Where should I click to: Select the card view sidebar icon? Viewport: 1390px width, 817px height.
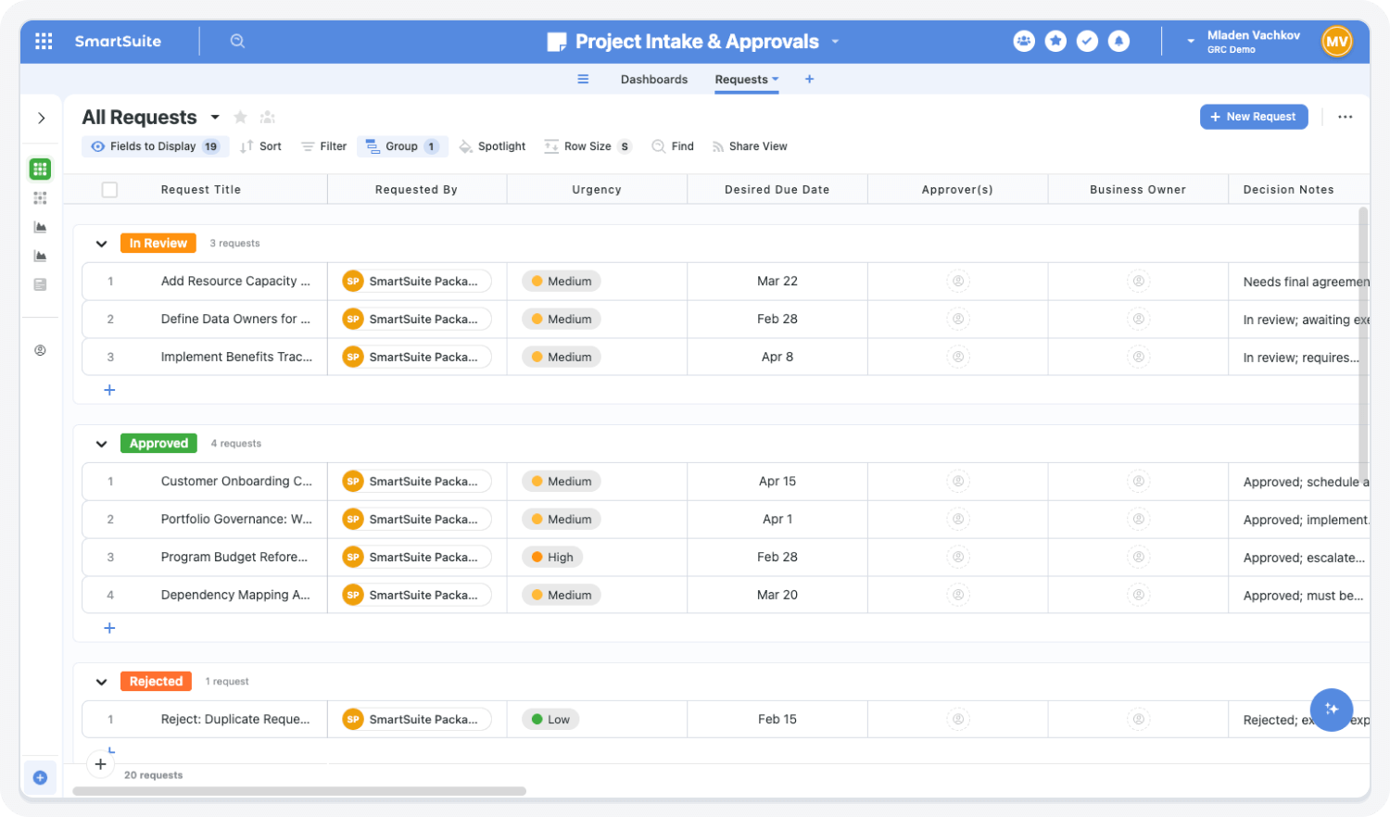tap(40, 198)
